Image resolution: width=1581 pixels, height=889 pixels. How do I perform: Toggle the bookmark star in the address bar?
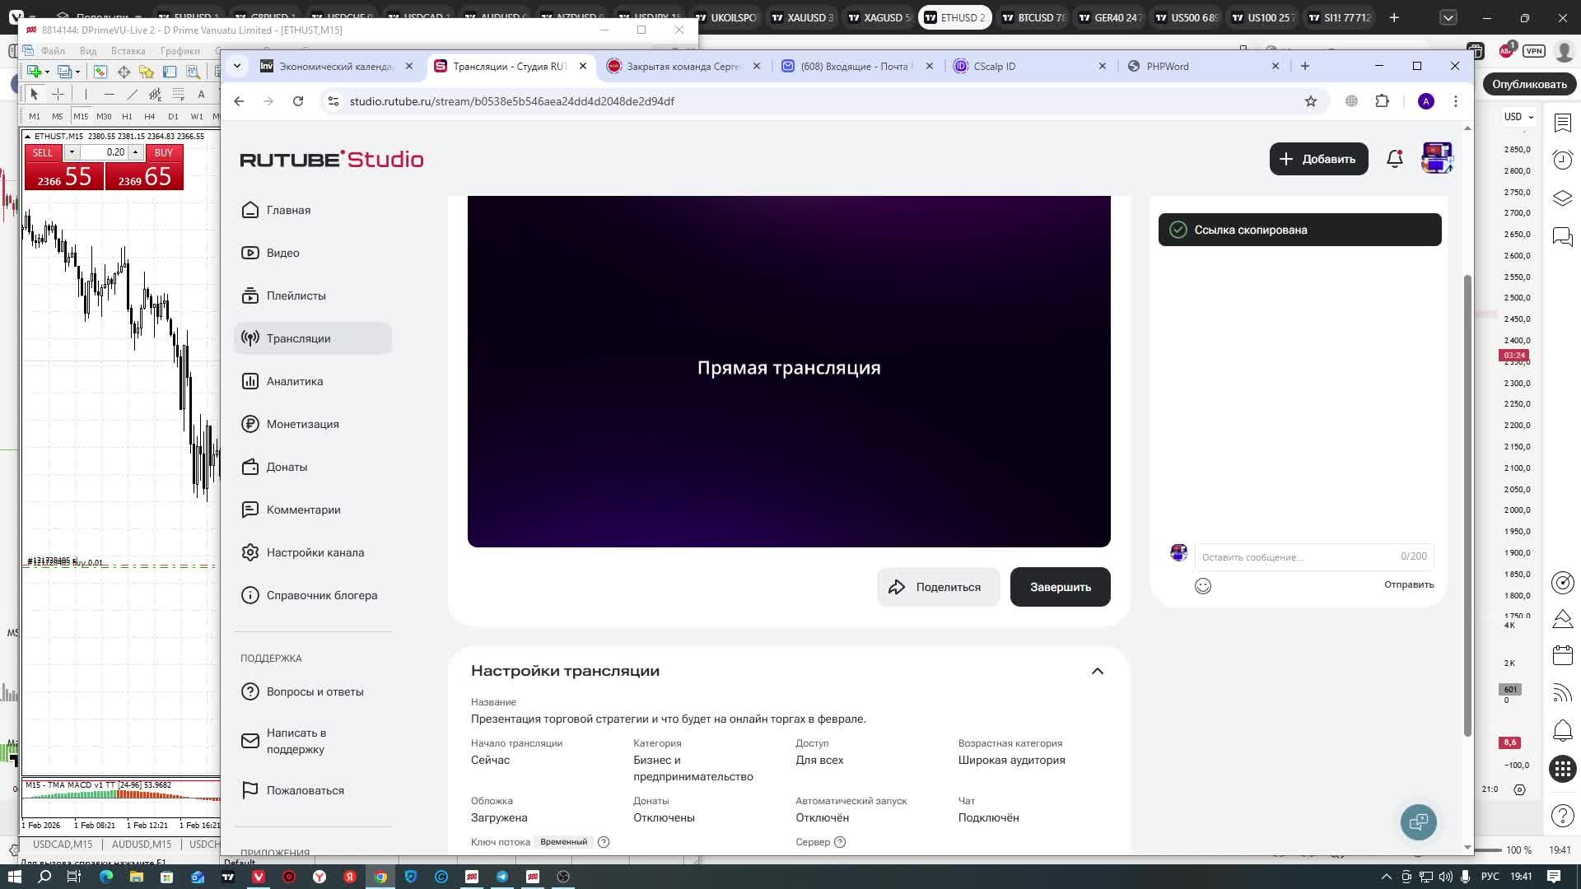(1311, 100)
